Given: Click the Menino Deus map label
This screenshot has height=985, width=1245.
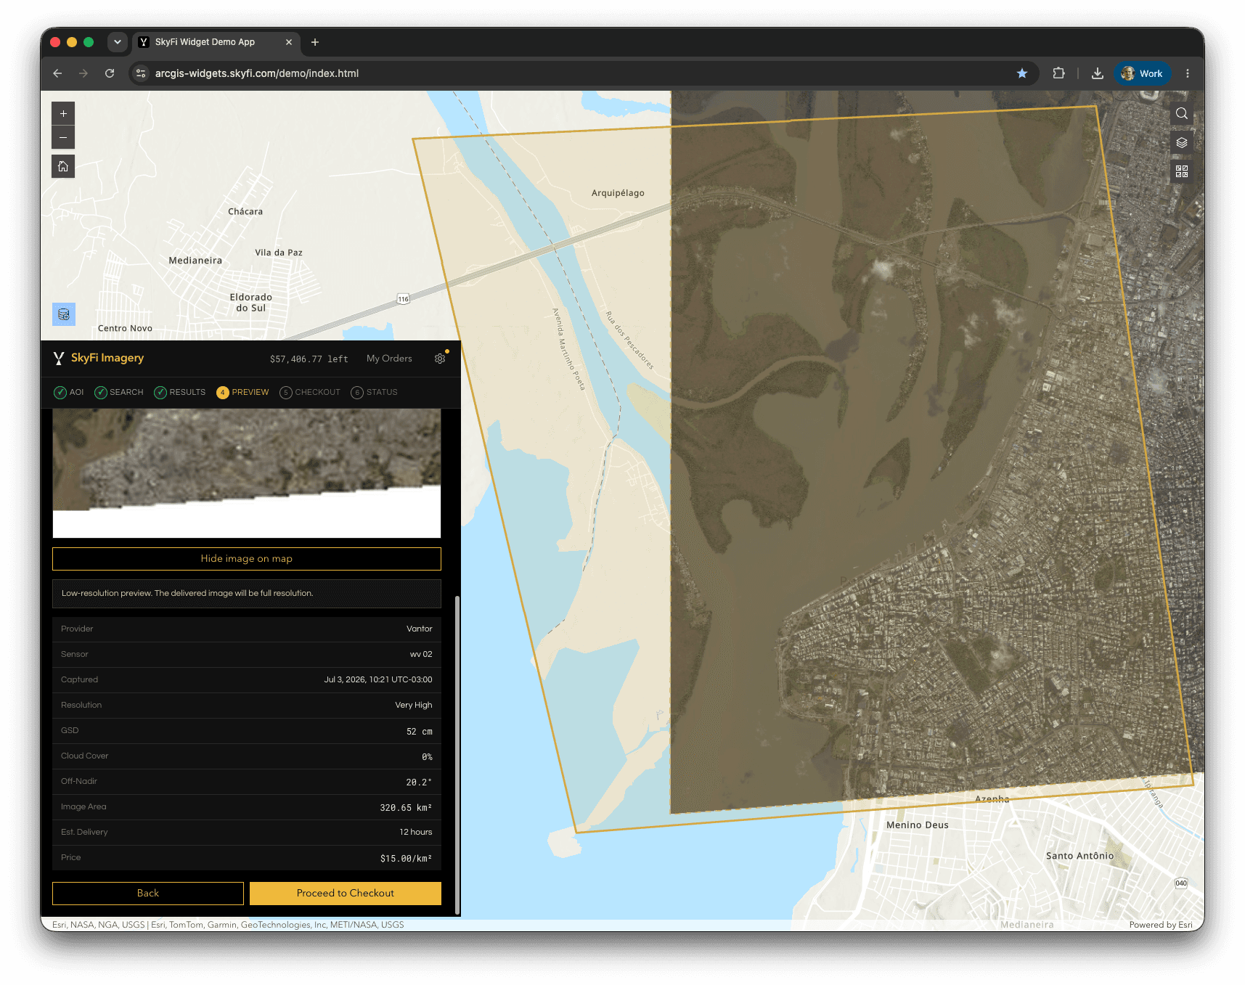Looking at the screenshot, I should [918, 825].
